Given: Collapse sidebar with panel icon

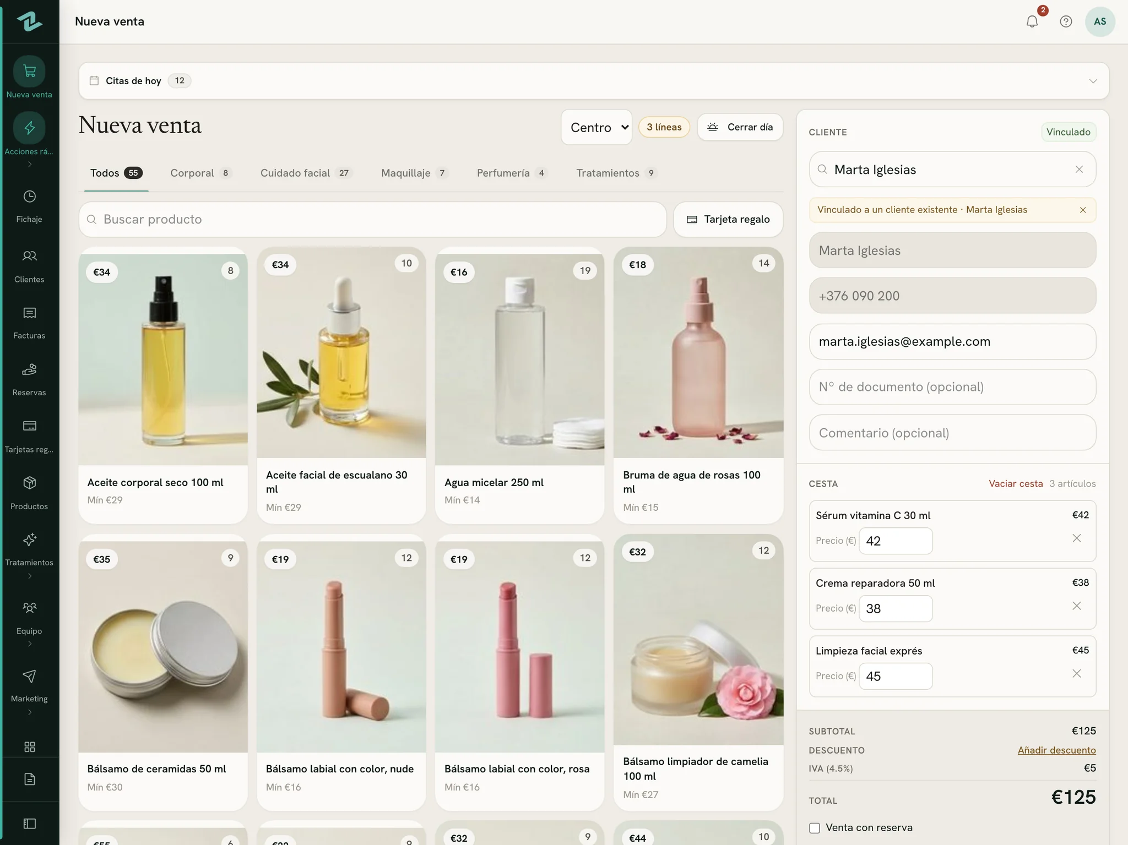Looking at the screenshot, I should [x=30, y=824].
